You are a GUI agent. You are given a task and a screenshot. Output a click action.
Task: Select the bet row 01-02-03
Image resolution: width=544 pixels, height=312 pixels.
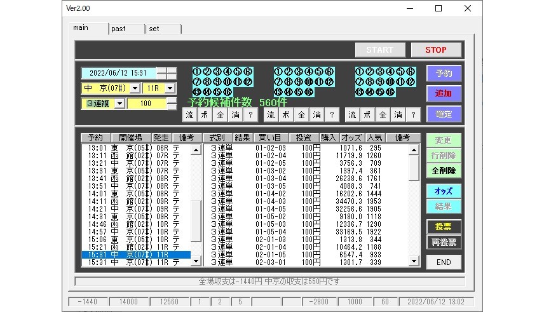pos(306,148)
